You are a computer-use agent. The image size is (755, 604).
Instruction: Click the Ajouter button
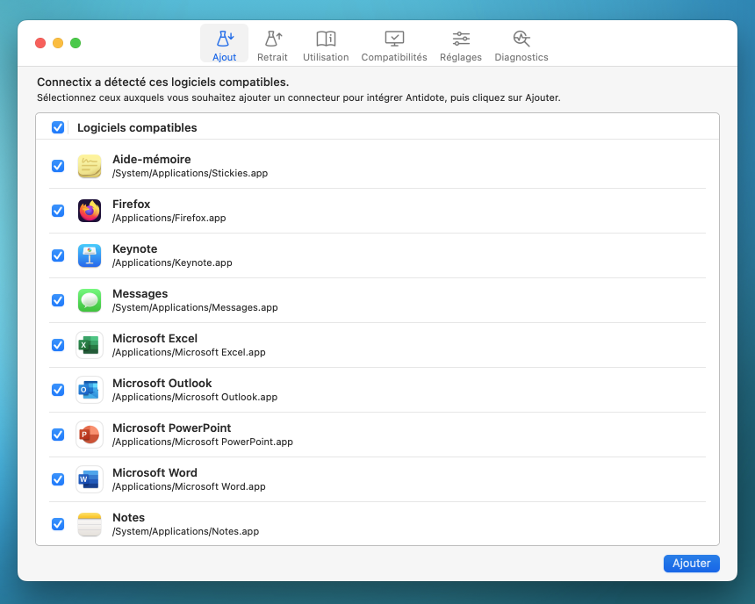(x=691, y=564)
